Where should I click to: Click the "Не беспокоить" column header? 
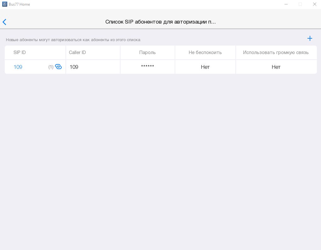[205, 52]
